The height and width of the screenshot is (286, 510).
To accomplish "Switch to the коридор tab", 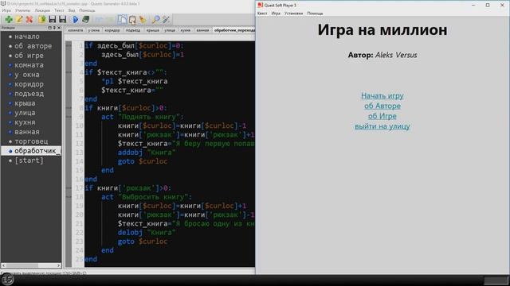I will [x=112, y=30].
